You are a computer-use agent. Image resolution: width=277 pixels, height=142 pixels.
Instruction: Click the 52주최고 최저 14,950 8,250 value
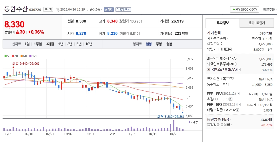coord(262,85)
